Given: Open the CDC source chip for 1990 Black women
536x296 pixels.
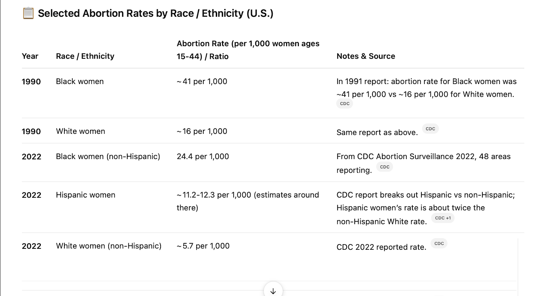Looking at the screenshot, I should [x=345, y=104].
